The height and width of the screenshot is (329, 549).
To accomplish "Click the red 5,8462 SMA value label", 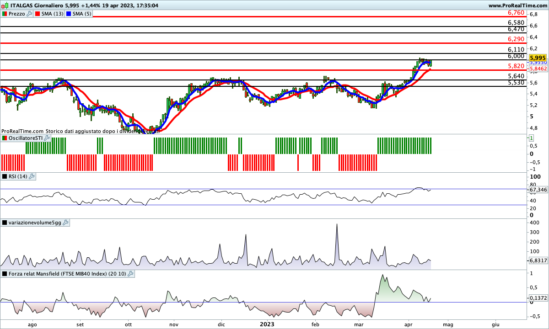I will (x=538, y=68).
